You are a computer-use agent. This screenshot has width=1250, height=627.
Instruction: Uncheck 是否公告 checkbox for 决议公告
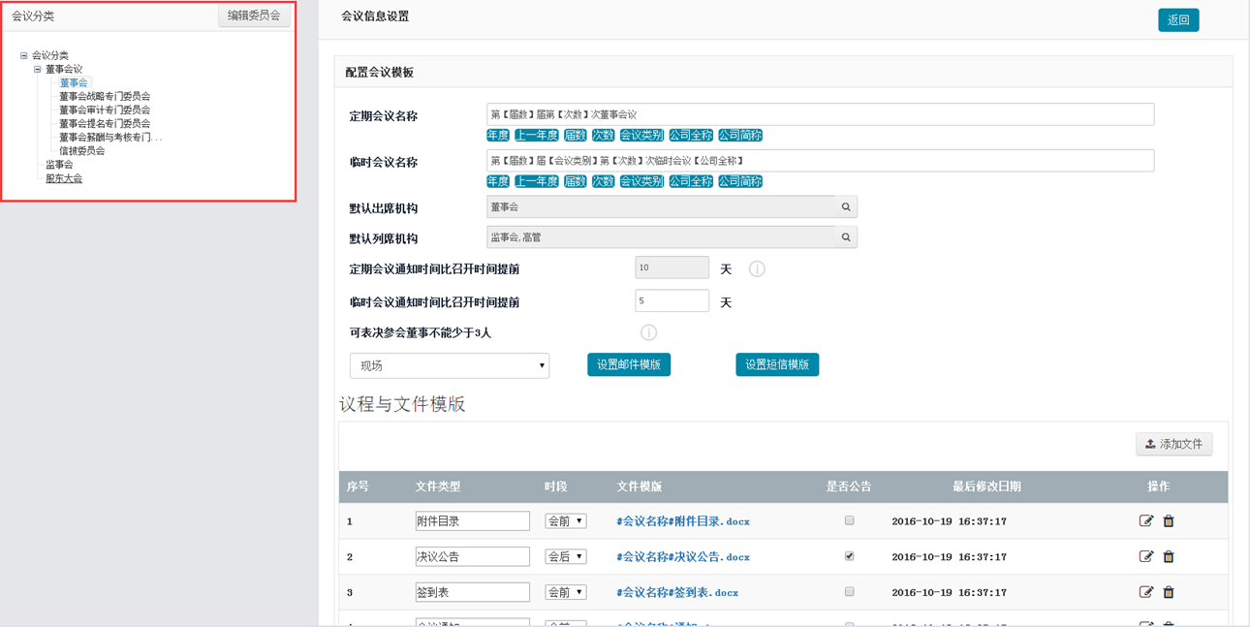[849, 556]
